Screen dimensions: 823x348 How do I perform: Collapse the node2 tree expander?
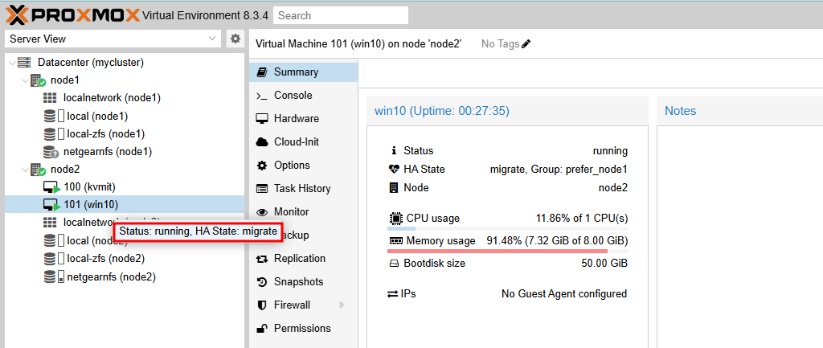click(x=25, y=170)
